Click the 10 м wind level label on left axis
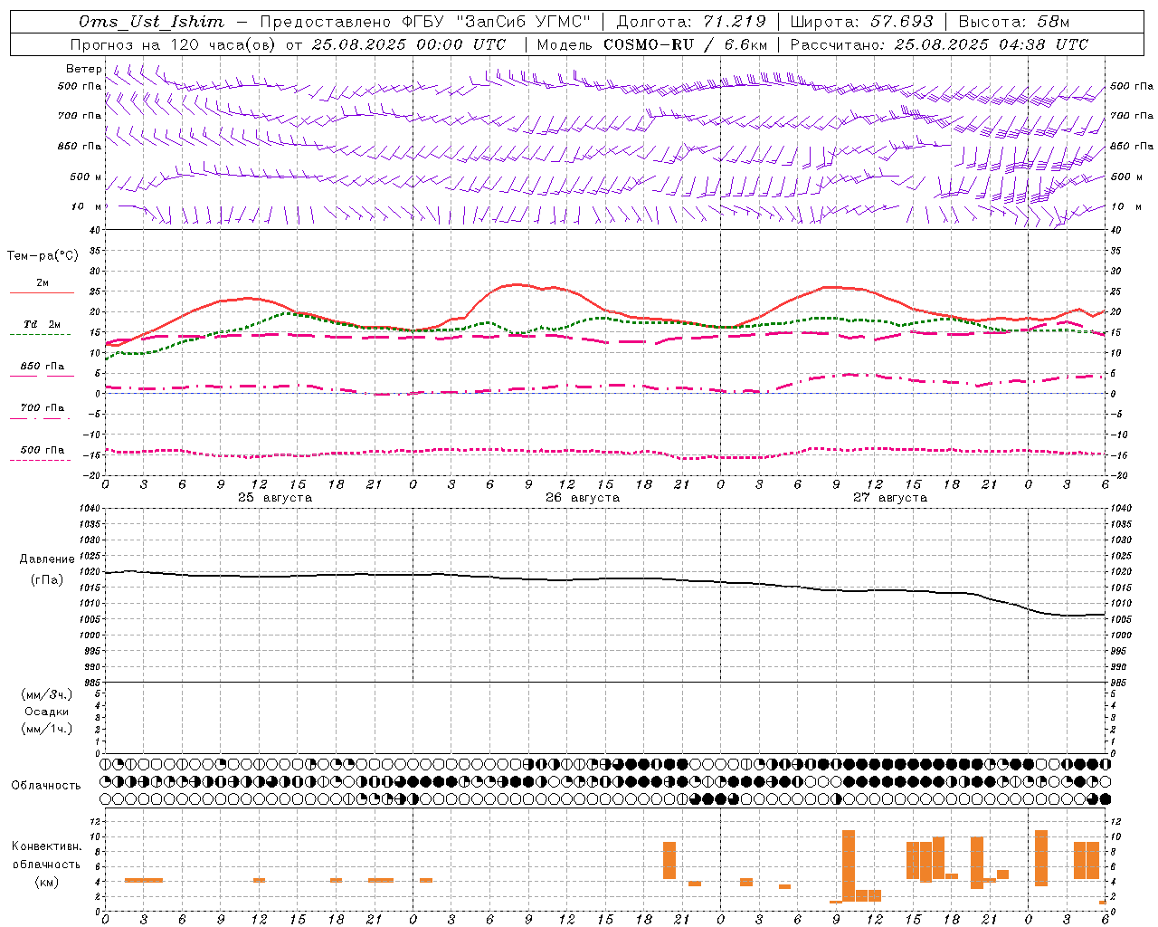The width and height of the screenshot is (1158, 927). coord(87,206)
